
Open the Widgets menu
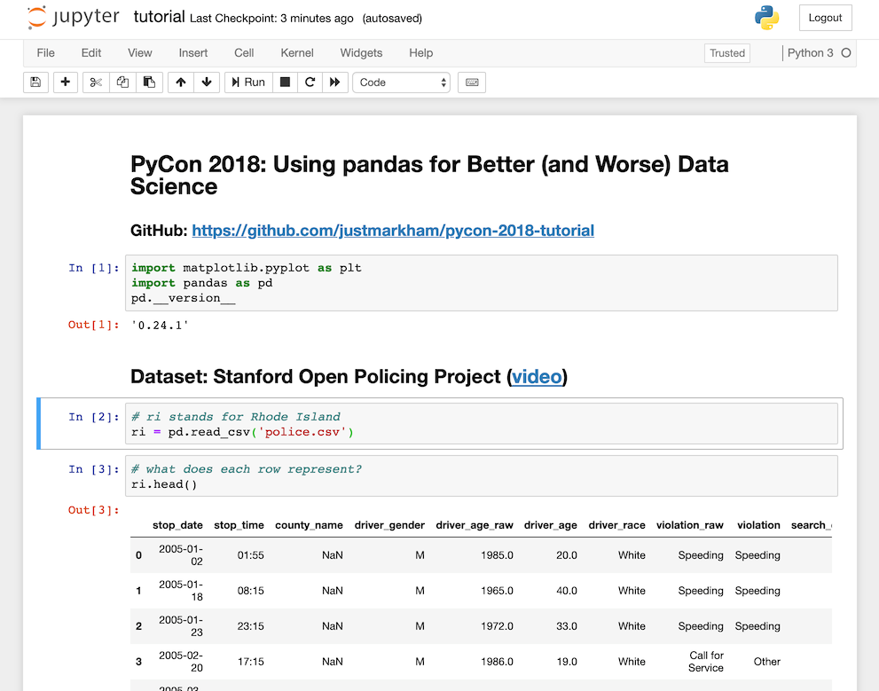coord(361,53)
